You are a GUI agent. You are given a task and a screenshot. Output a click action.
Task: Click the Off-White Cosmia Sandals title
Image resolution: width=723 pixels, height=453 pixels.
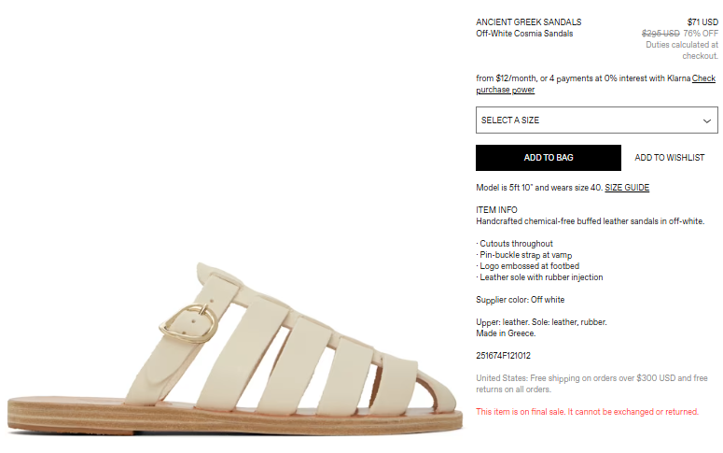click(x=524, y=34)
